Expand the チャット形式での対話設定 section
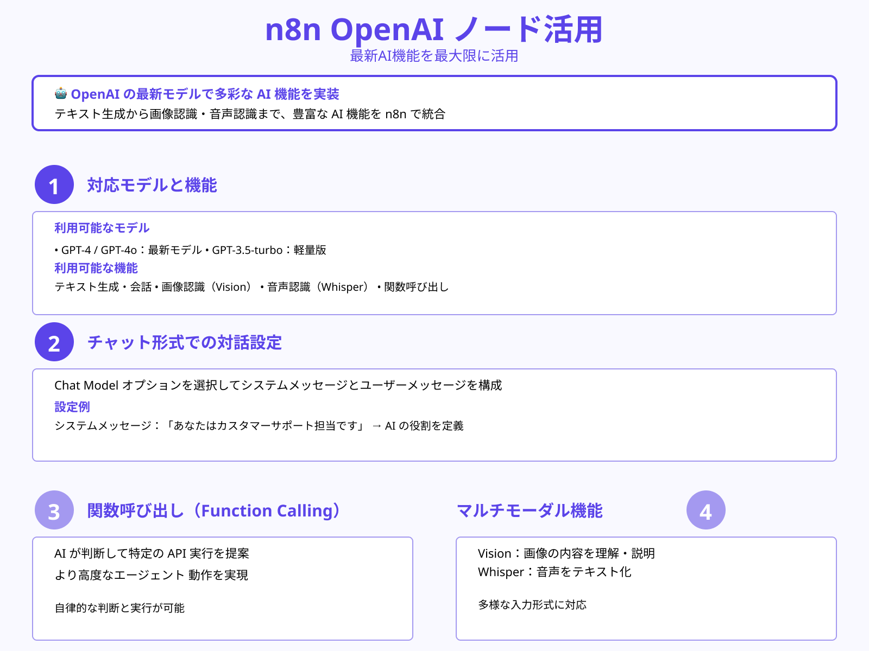 click(x=186, y=343)
